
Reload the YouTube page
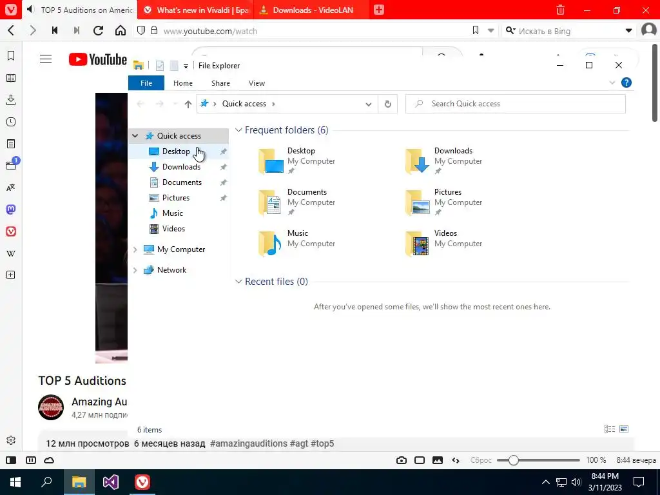click(98, 30)
